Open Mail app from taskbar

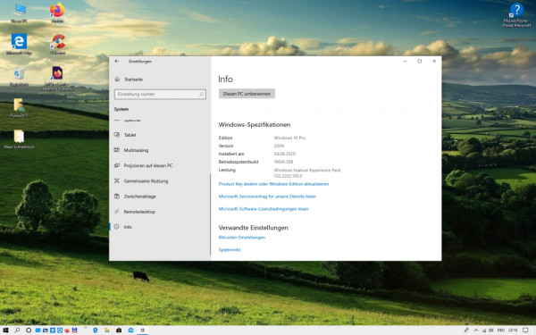[130, 331]
